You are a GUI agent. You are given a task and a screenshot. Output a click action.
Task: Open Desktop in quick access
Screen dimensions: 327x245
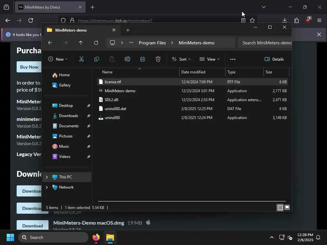point(66,105)
